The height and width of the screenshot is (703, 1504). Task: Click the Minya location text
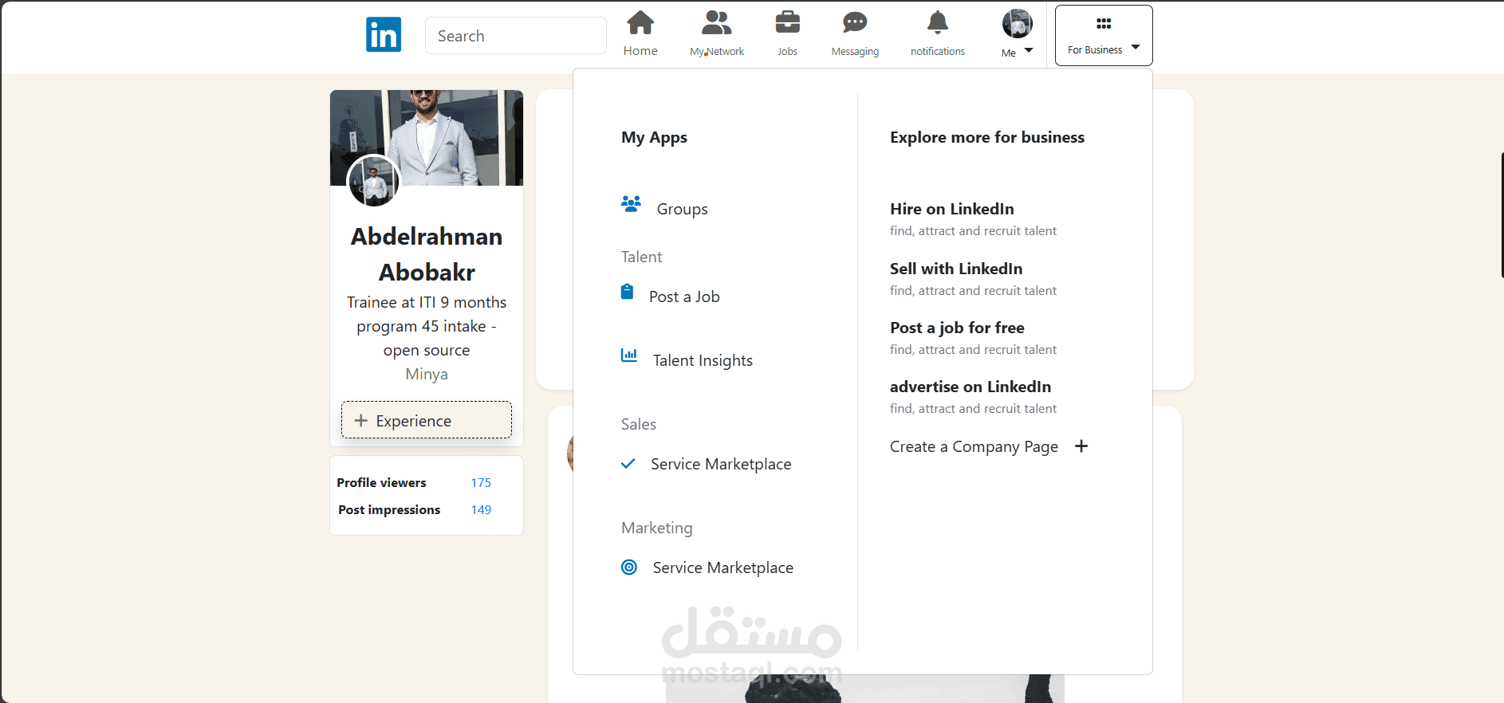[x=427, y=374]
